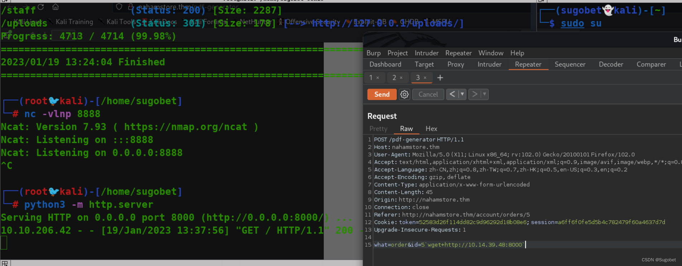682x266 pixels.
Task: Switch to Repeater request tab 1
Action: click(x=371, y=78)
